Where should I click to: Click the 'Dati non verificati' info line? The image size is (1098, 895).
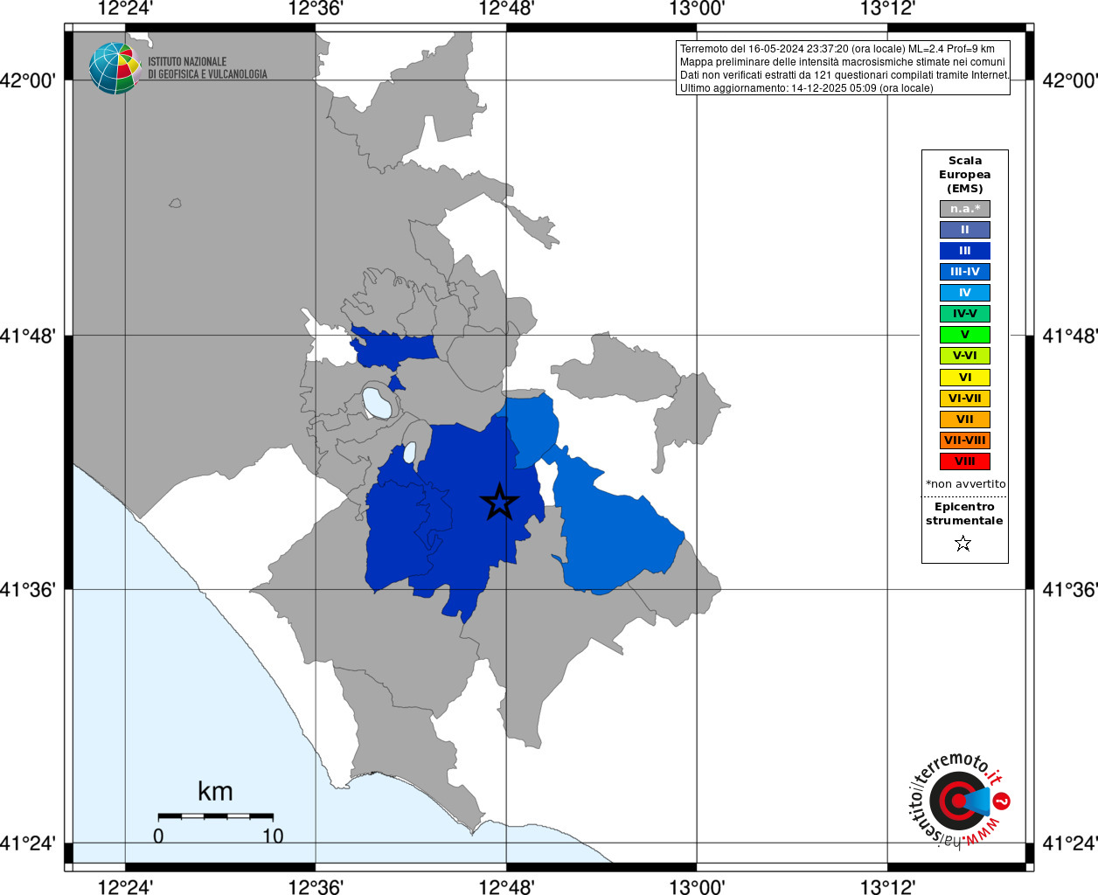pos(844,75)
